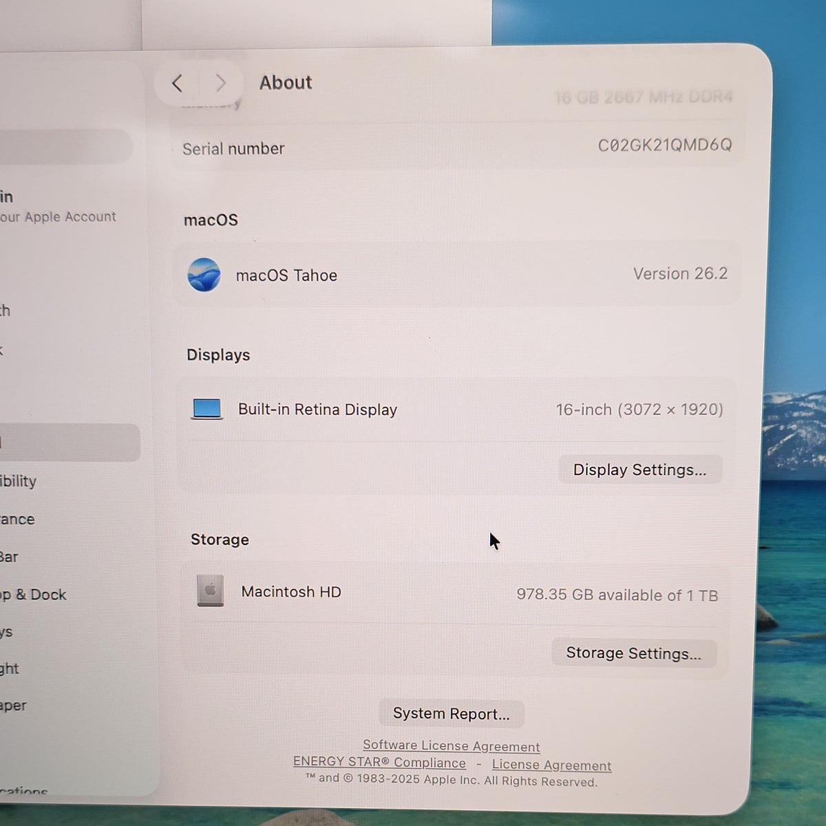Viewport: 826px width, 826px height.
Task: Go back using the left chevron
Action: click(178, 84)
